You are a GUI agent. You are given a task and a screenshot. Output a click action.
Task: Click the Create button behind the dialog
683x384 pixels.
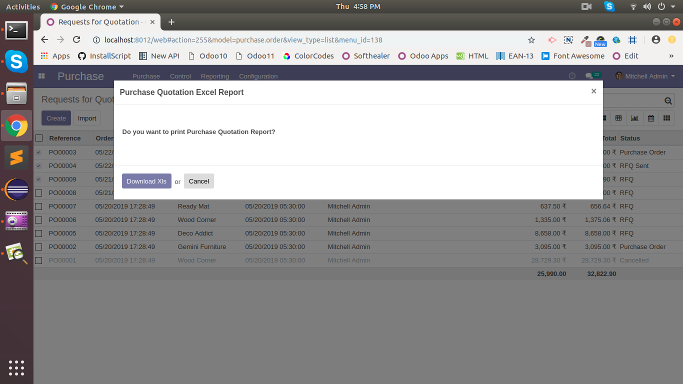click(x=56, y=118)
